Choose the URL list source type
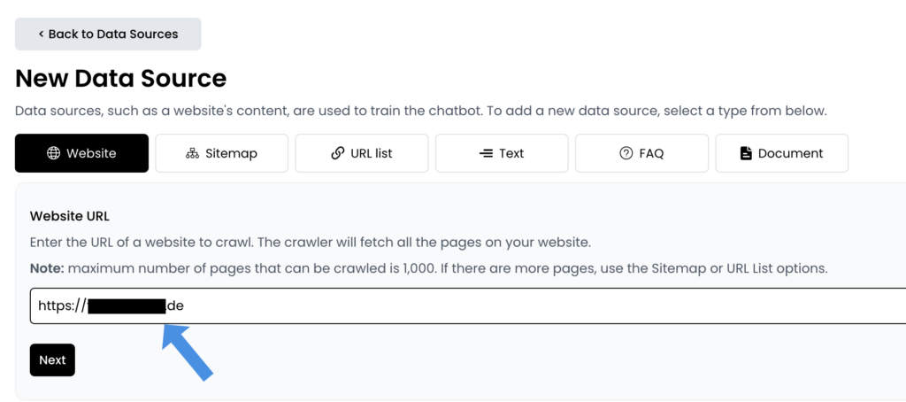Viewport: 906px width, 402px height. click(x=362, y=153)
